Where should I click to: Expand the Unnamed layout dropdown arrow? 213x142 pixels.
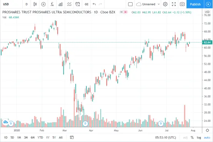[159, 4]
